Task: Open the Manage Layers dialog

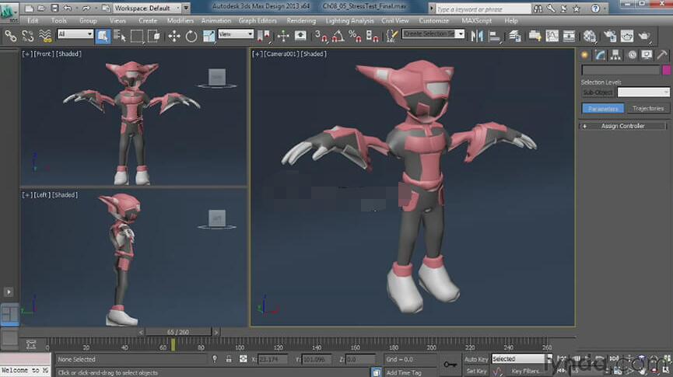Action: (x=514, y=36)
